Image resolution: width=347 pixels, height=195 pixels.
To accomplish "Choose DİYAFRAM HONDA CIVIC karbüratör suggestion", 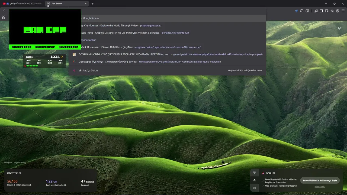I will (167, 54).
